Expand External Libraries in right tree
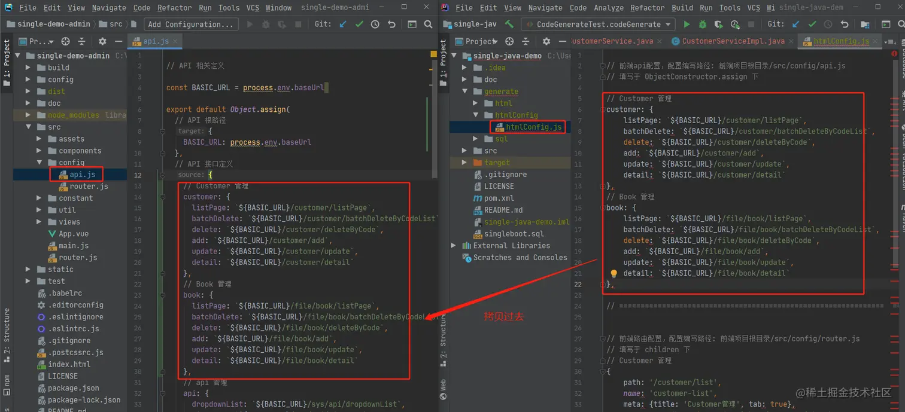The height and width of the screenshot is (412, 905). (x=454, y=245)
